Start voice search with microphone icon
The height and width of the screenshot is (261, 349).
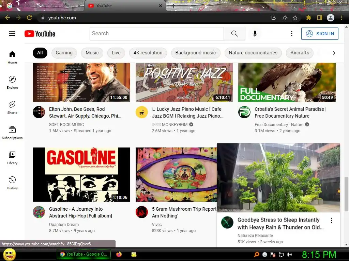[255, 34]
